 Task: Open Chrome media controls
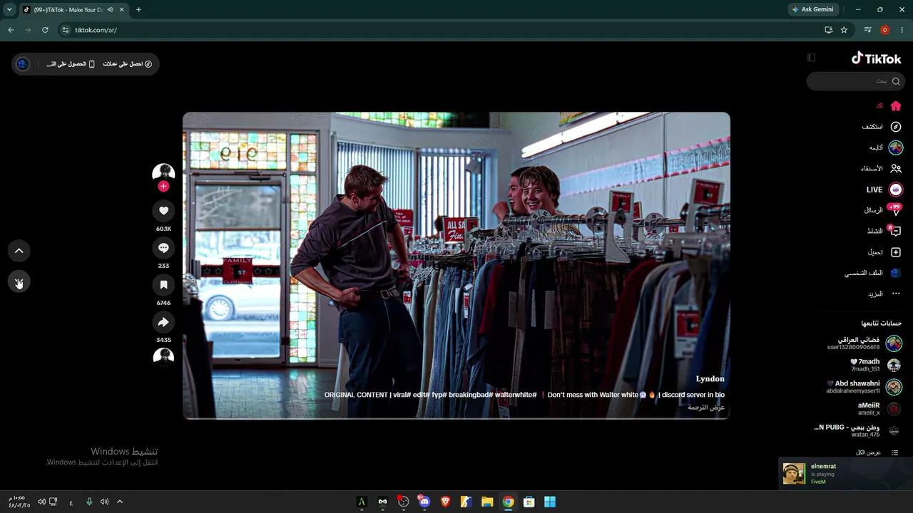pos(867,30)
